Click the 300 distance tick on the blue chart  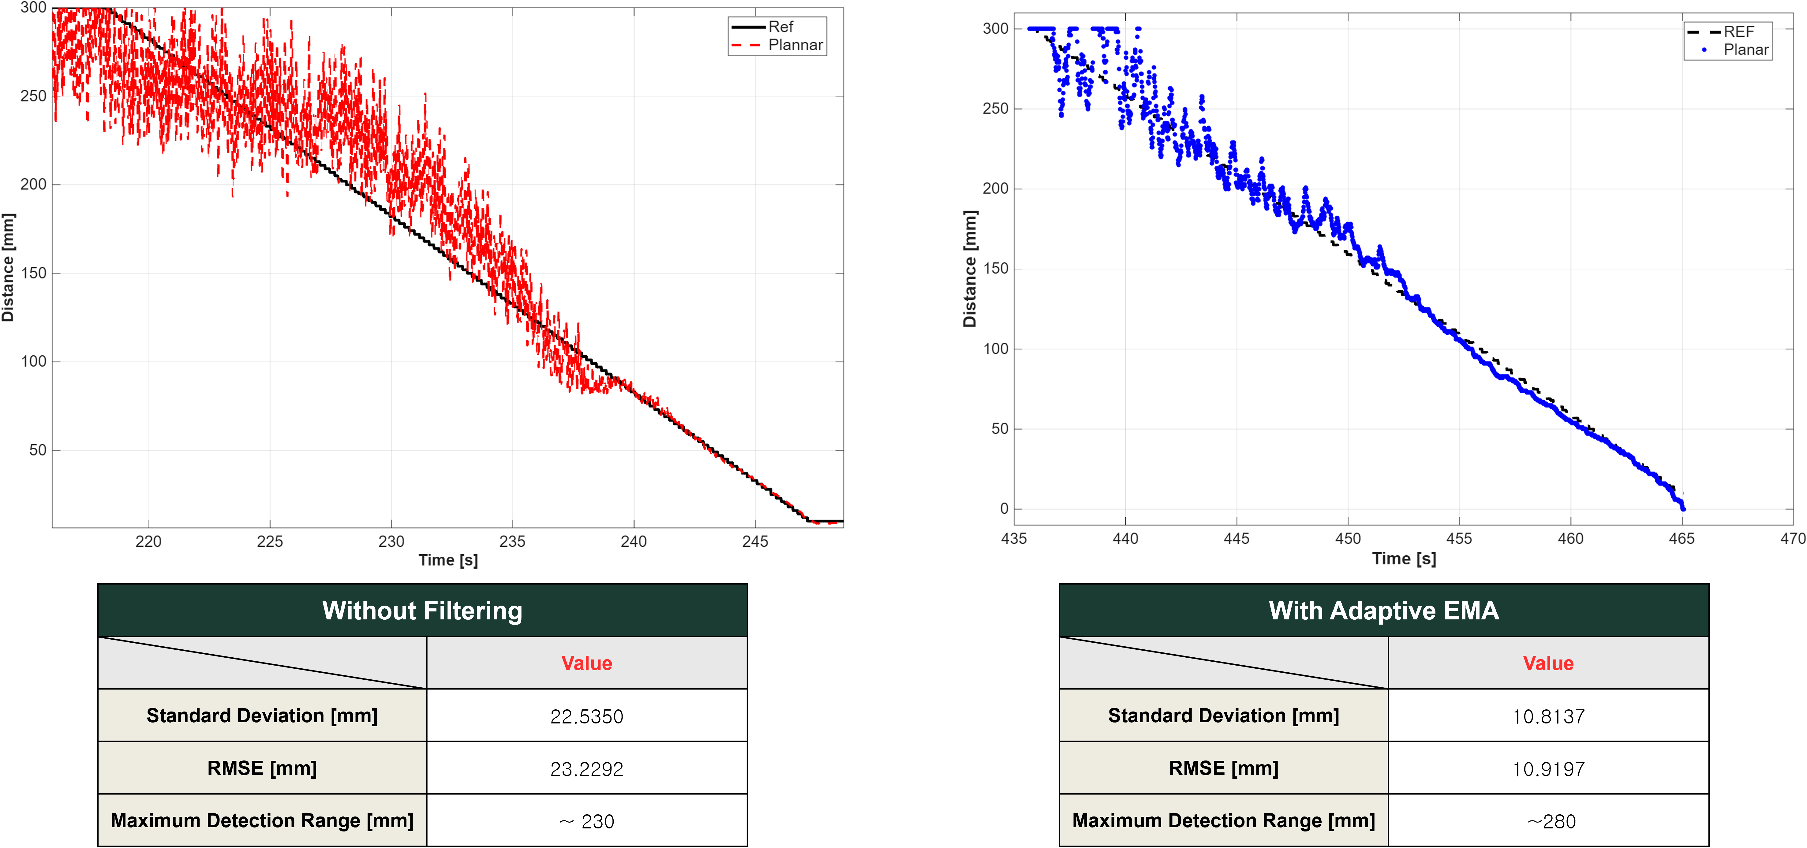(x=995, y=29)
